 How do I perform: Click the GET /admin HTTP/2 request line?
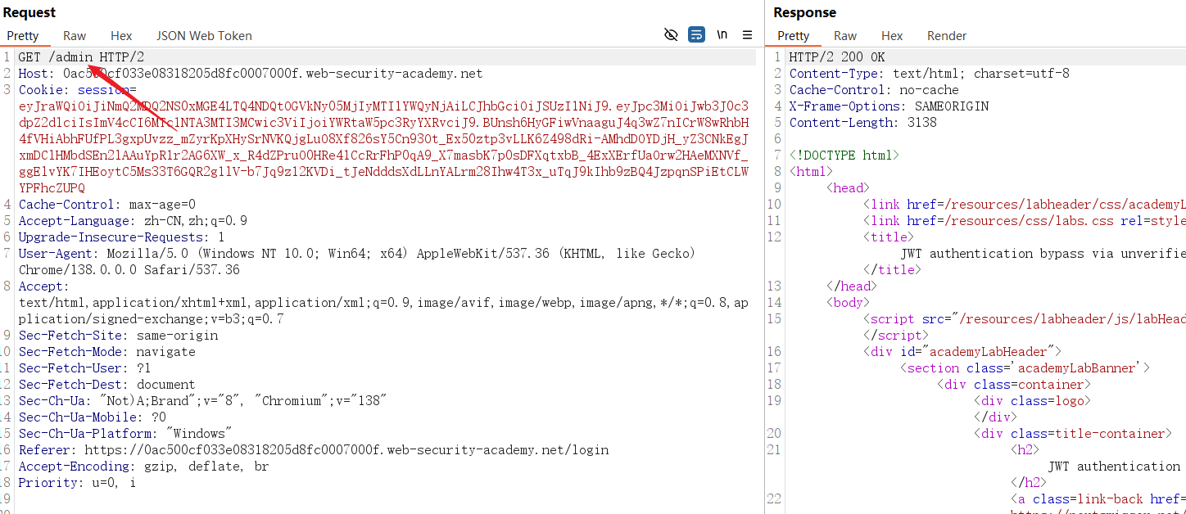click(x=81, y=57)
